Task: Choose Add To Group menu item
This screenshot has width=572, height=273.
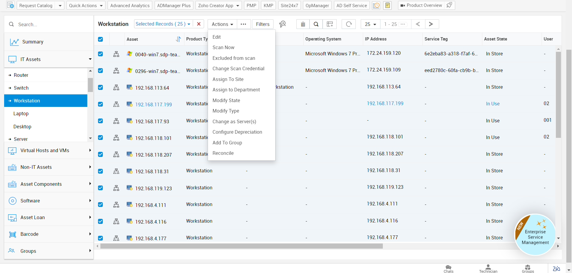Action: click(x=227, y=143)
